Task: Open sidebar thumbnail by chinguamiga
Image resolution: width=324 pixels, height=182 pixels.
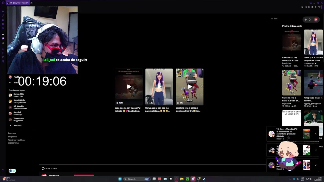Action: [x=313, y=42]
